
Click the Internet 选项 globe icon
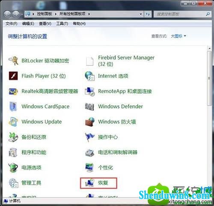point(90,76)
